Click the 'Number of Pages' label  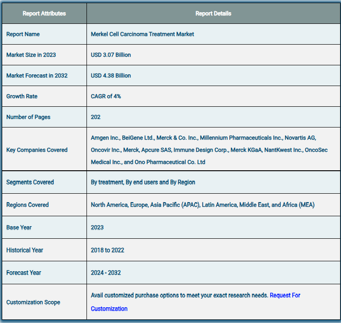click(28, 117)
